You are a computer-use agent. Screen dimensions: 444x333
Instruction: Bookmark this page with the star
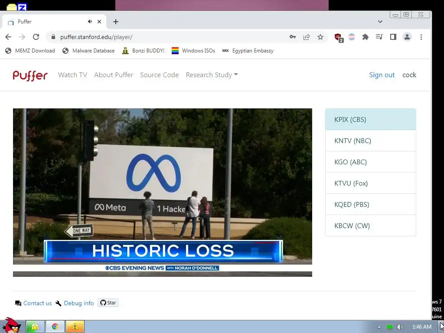pos(320,37)
